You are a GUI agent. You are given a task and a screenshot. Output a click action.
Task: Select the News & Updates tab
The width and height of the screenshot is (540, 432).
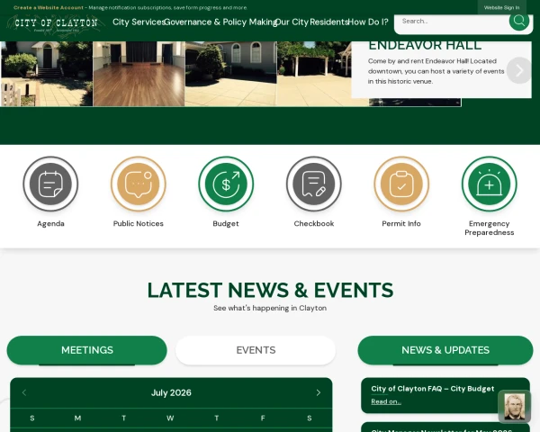tap(445, 350)
